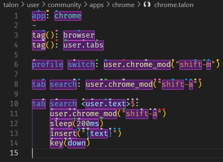Click "text" inside braces on line 13
Viewport: 223px width, 162px height.
(x=99, y=133)
